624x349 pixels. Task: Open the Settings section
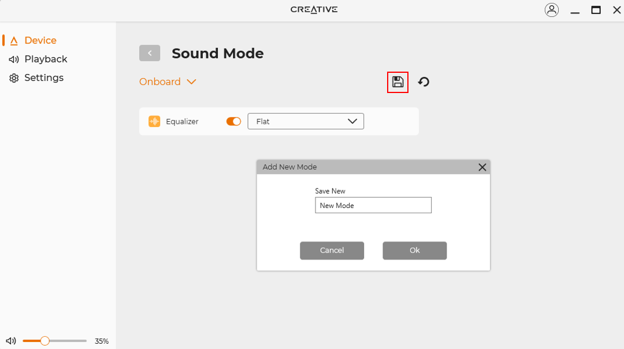[x=43, y=77]
